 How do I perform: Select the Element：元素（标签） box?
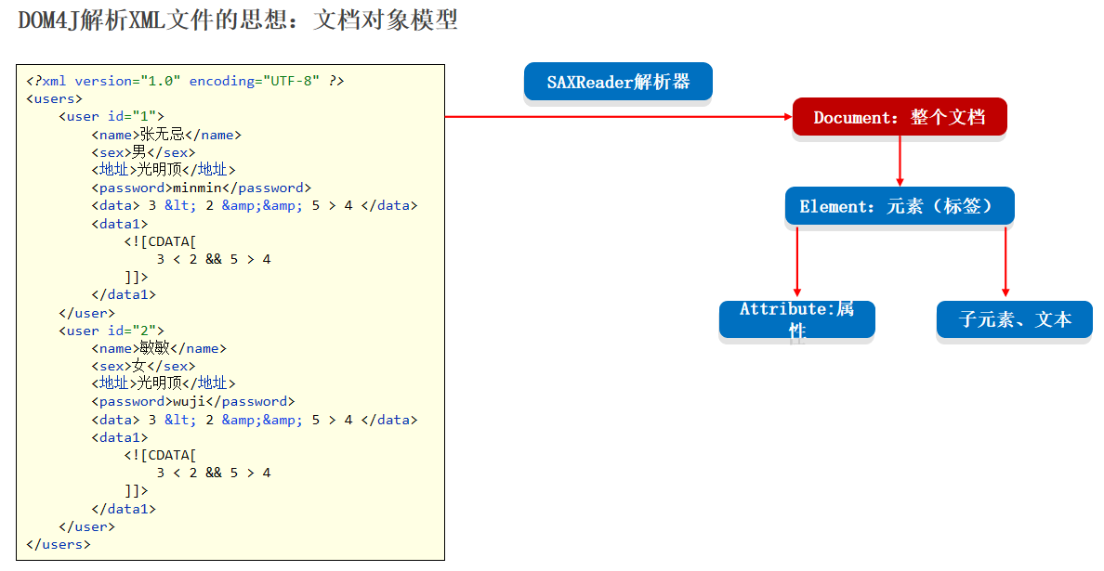[x=900, y=206]
